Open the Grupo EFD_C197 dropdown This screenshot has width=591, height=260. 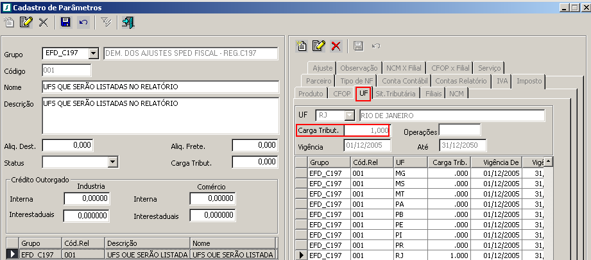click(93, 53)
